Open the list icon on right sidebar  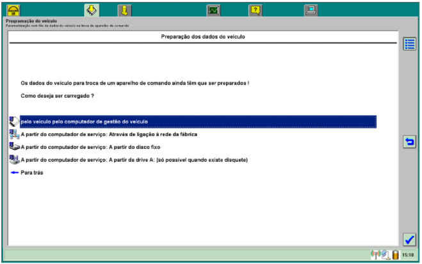click(409, 44)
